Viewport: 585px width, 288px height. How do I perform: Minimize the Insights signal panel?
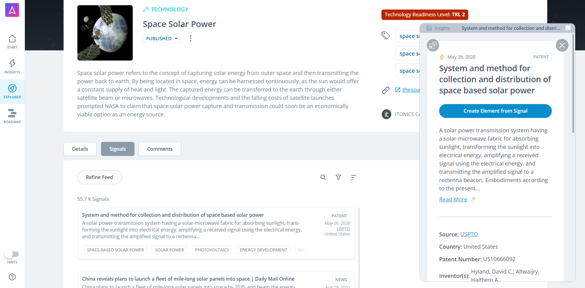(568, 28)
